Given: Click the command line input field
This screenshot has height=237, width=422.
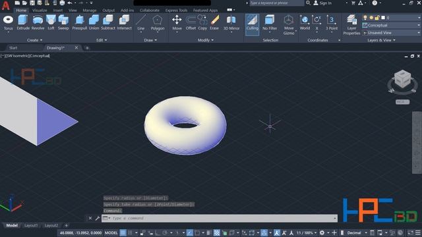Looking at the screenshot, I should pyautogui.click(x=220, y=218).
